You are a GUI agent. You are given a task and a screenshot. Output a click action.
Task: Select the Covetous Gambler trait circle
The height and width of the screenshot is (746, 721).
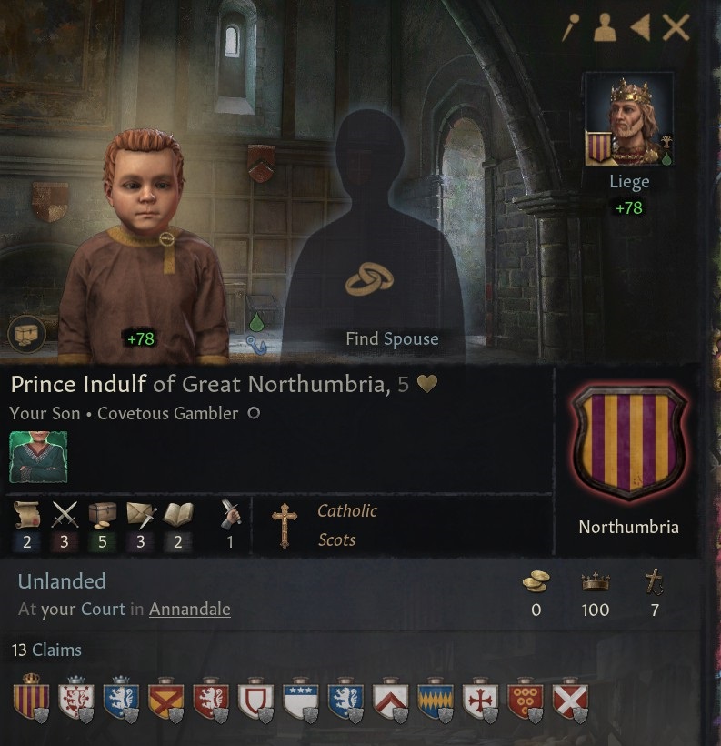click(254, 413)
